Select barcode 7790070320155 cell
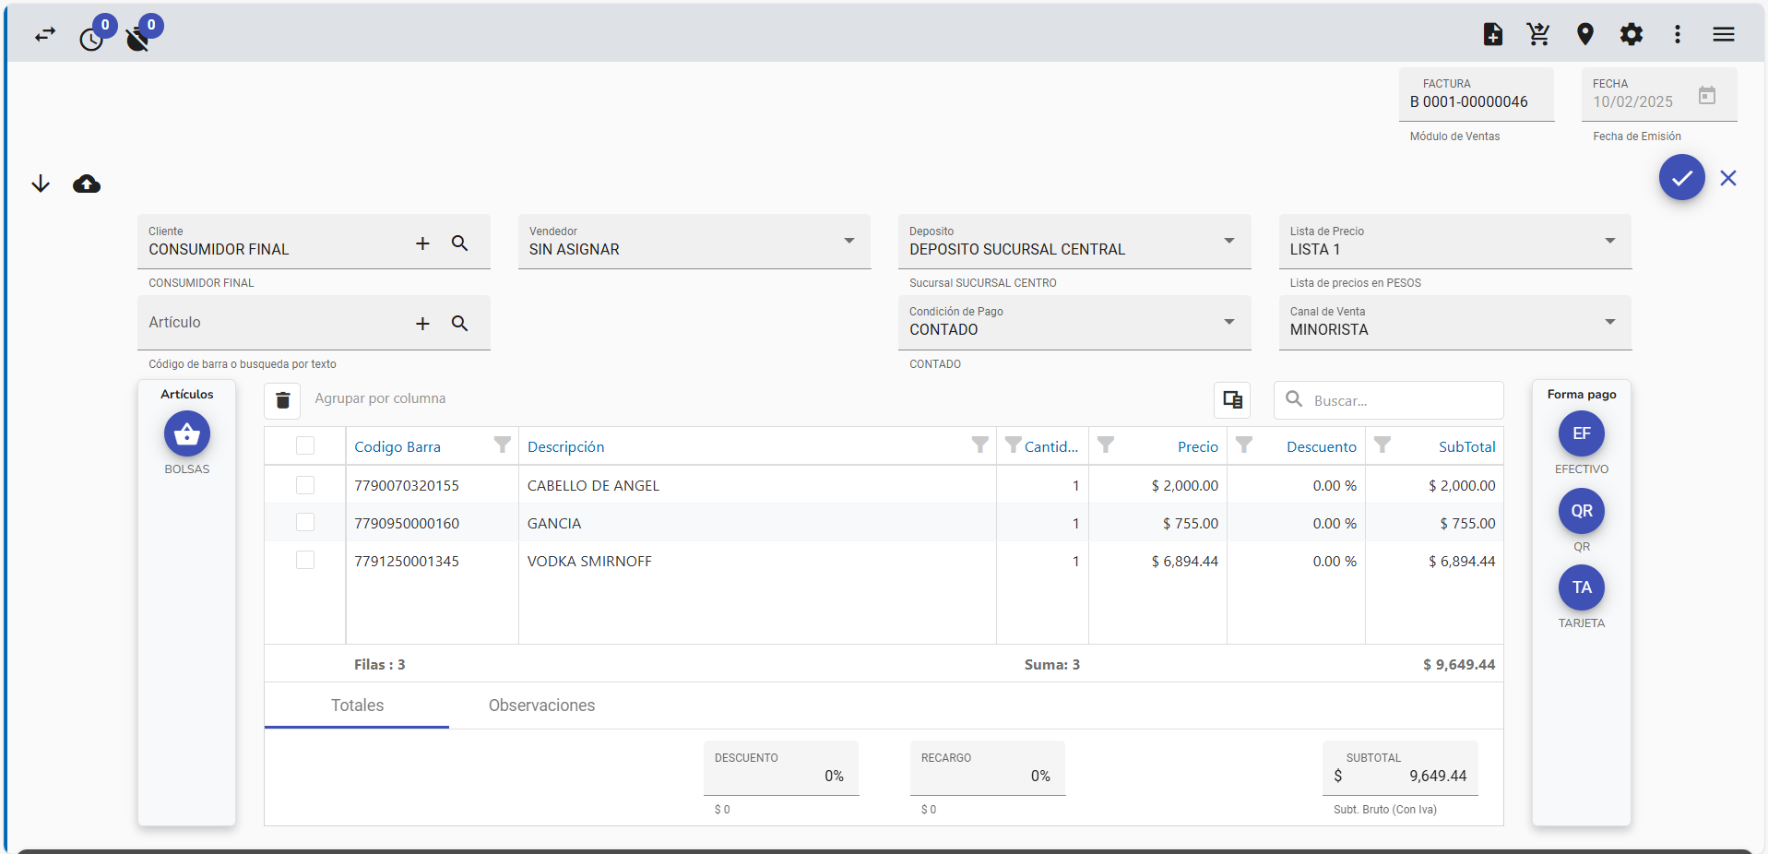The image size is (1768, 854). click(x=432, y=485)
